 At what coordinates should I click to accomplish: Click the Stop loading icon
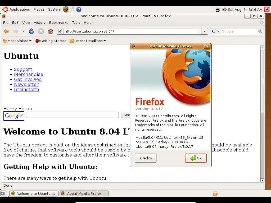pos(41,31)
